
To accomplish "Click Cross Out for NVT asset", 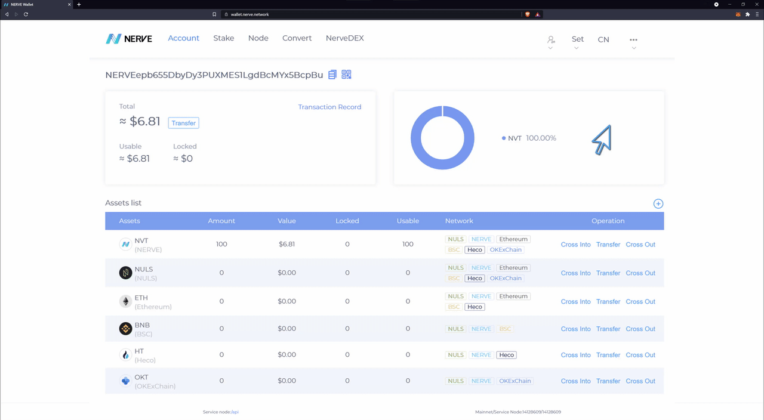I will [640, 245].
